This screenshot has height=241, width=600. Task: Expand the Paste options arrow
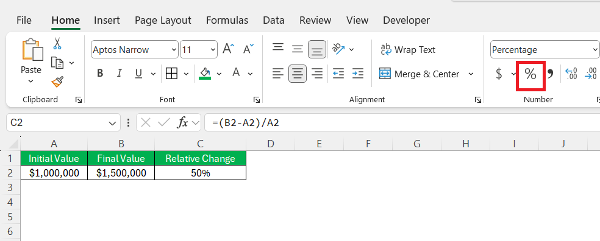click(x=31, y=82)
